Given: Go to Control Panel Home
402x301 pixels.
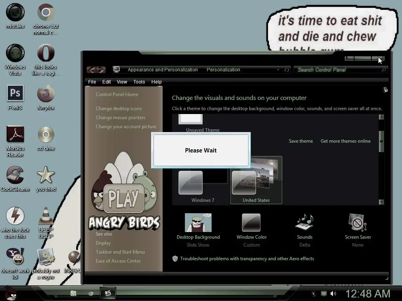Looking at the screenshot, I should pyautogui.click(x=117, y=94).
